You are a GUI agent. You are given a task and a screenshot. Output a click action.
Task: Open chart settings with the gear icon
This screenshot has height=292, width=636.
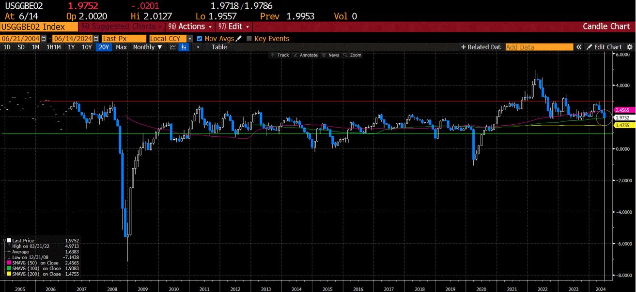click(629, 46)
